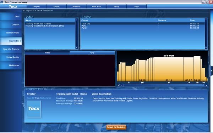Click the Distance column header
The height and width of the screenshot is (133, 213).
click(x=162, y=20)
